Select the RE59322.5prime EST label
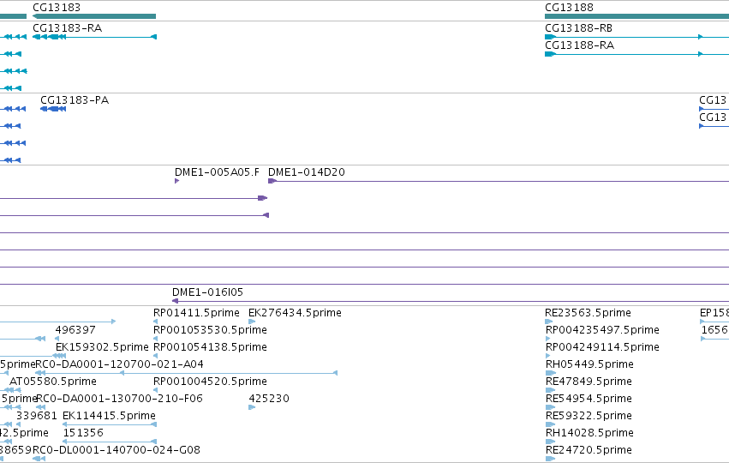 (589, 416)
